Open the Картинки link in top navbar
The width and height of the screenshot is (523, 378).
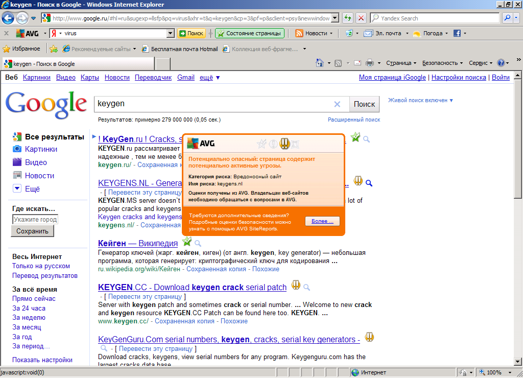(x=37, y=78)
